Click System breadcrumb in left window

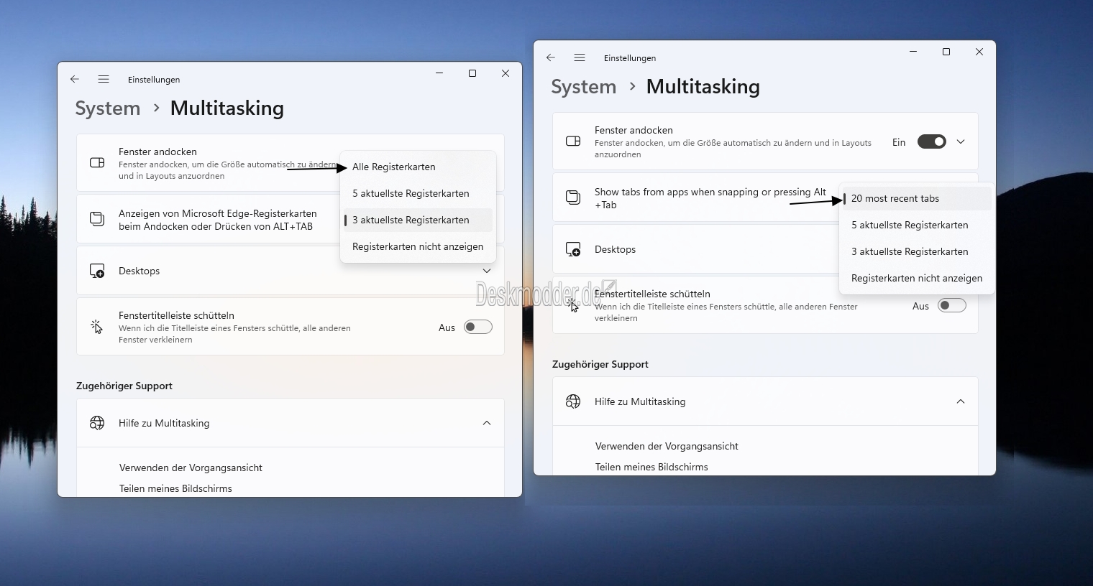point(108,108)
